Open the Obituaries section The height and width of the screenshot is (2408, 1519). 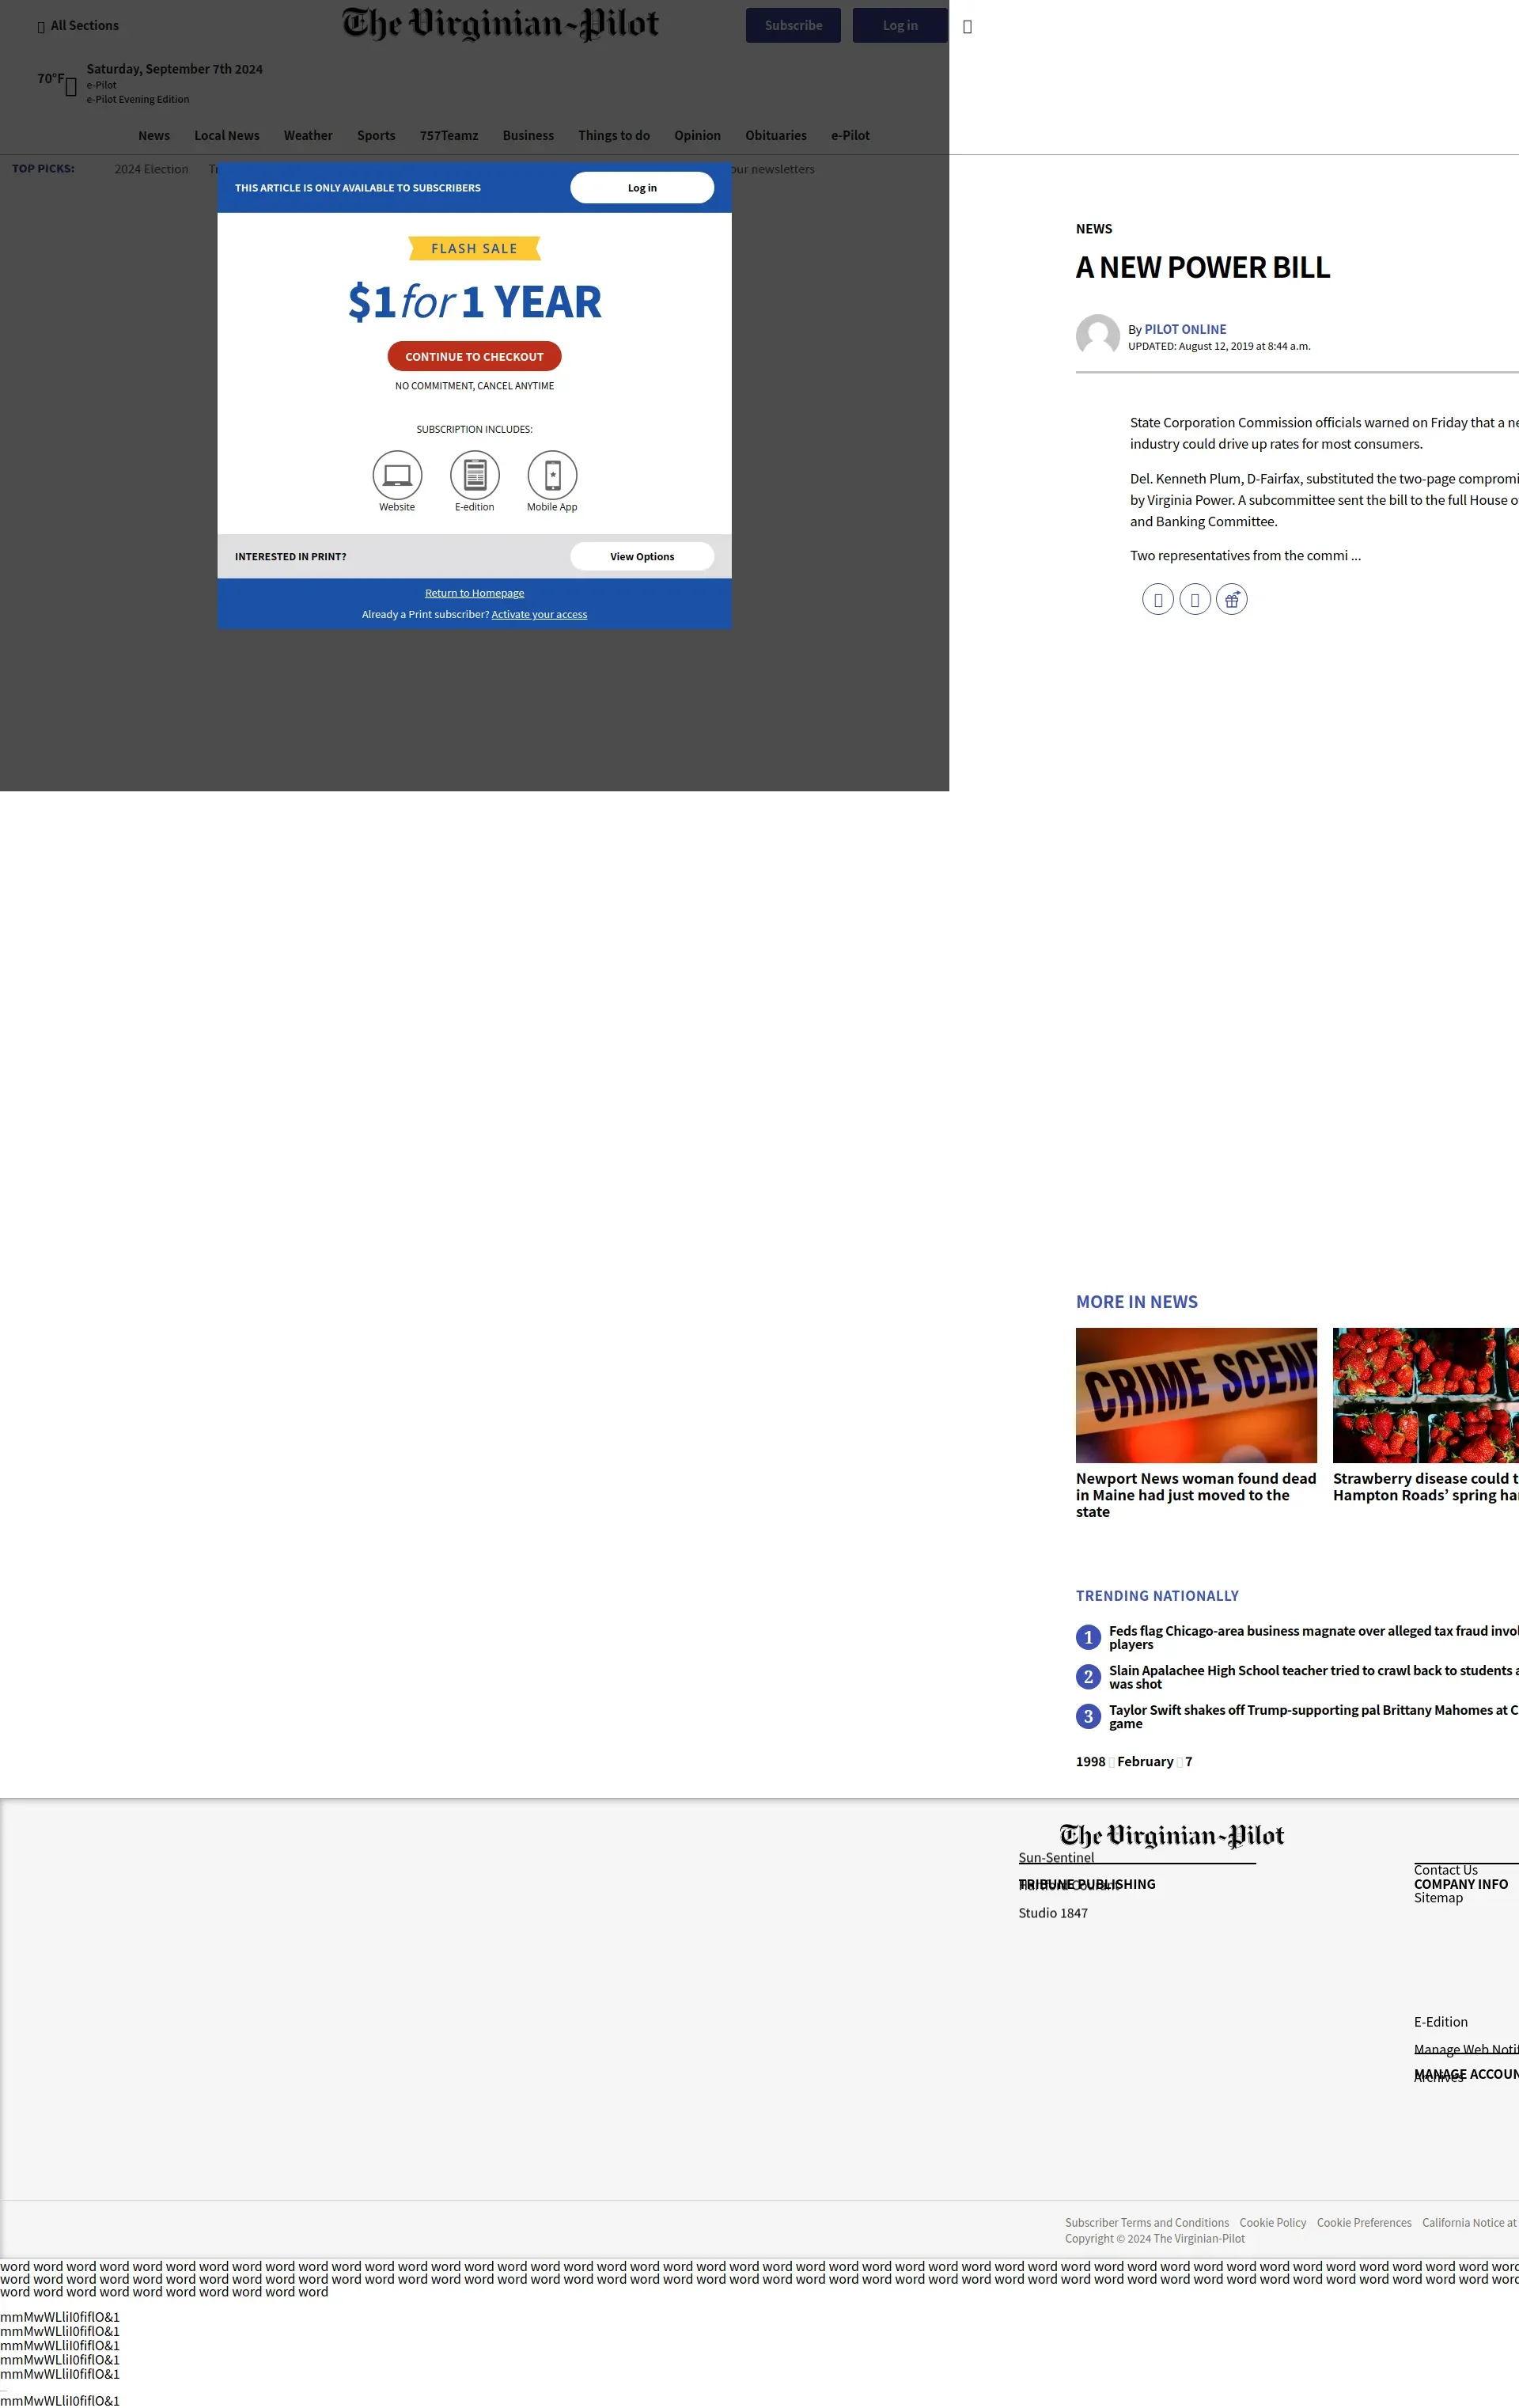(776, 136)
